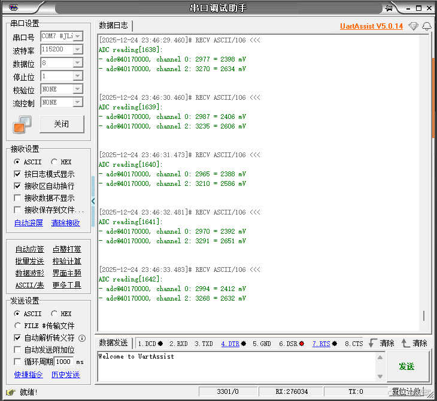
Task: Click the serial port connection status icon
Action: [22, 124]
